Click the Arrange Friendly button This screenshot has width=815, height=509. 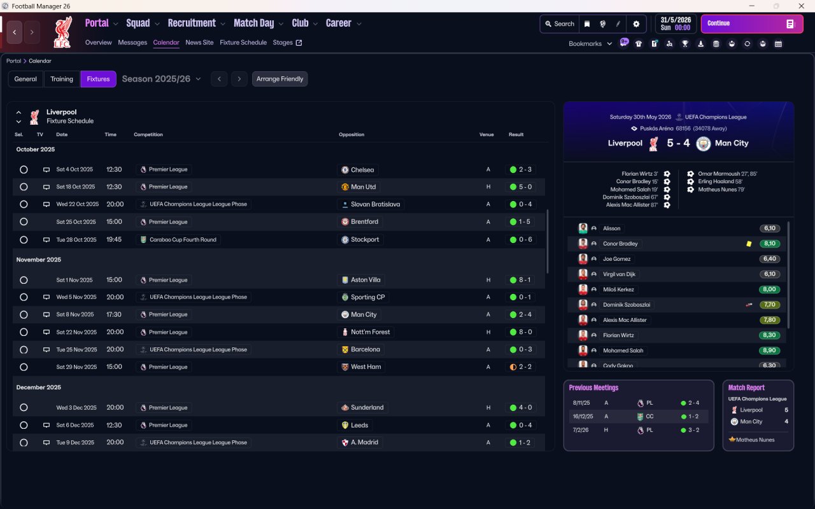[x=280, y=79]
